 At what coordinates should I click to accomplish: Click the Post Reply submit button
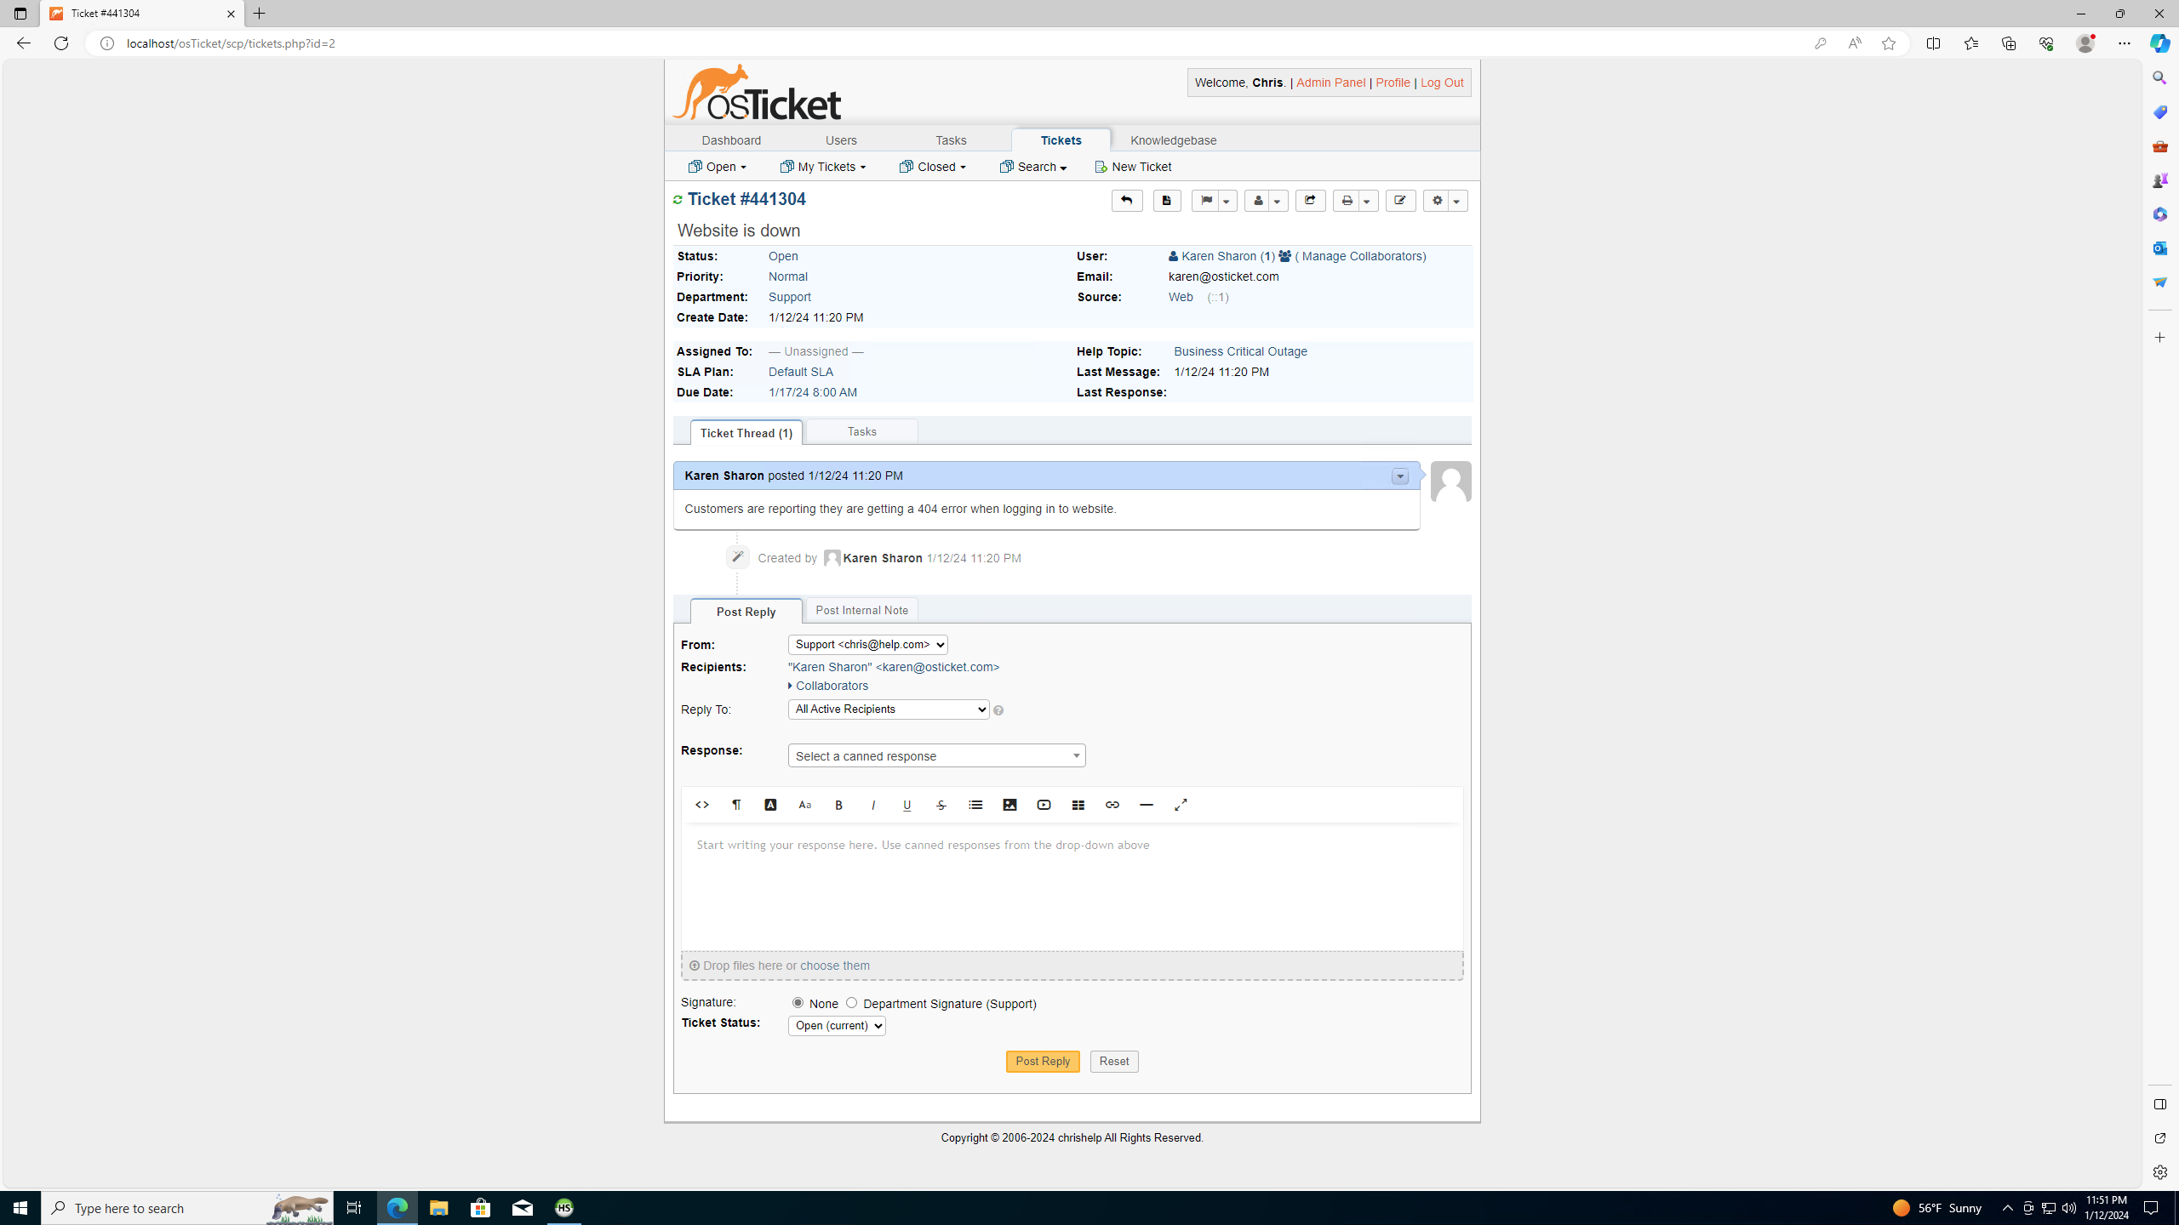[x=1042, y=1061]
